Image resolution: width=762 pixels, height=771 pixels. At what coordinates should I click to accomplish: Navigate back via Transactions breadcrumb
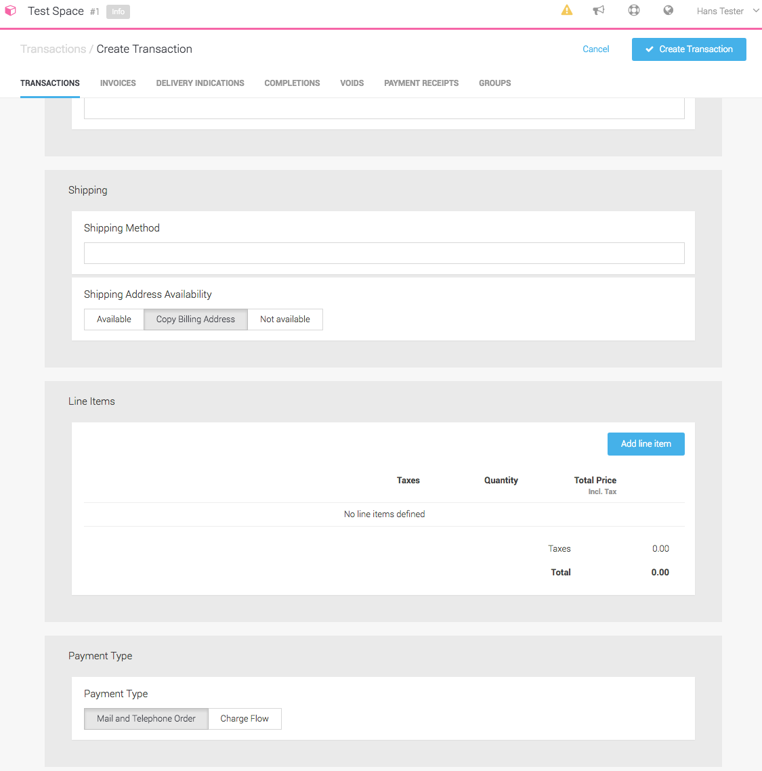[x=53, y=49]
